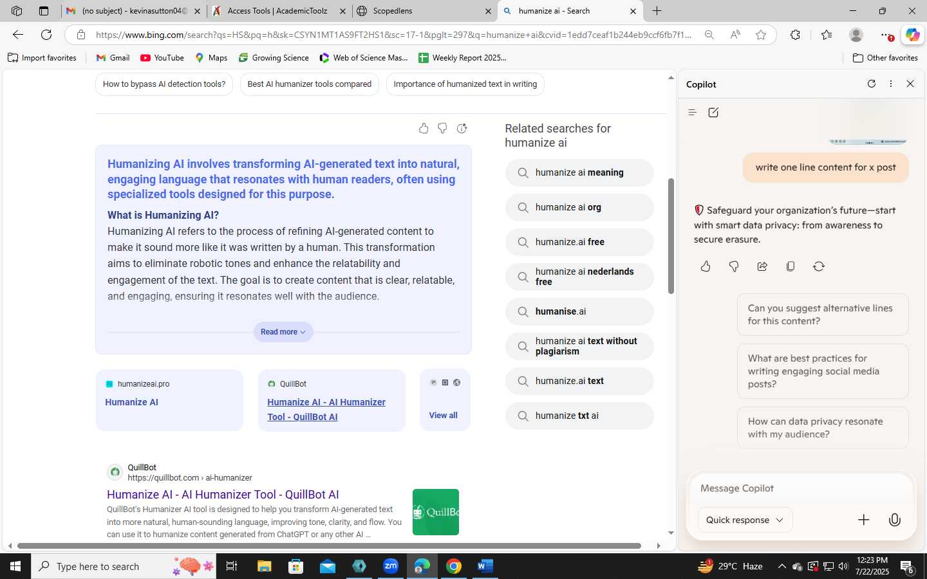Open browser Settings and more menu
This screenshot has height=579, width=927.
[x=886, y=35]
